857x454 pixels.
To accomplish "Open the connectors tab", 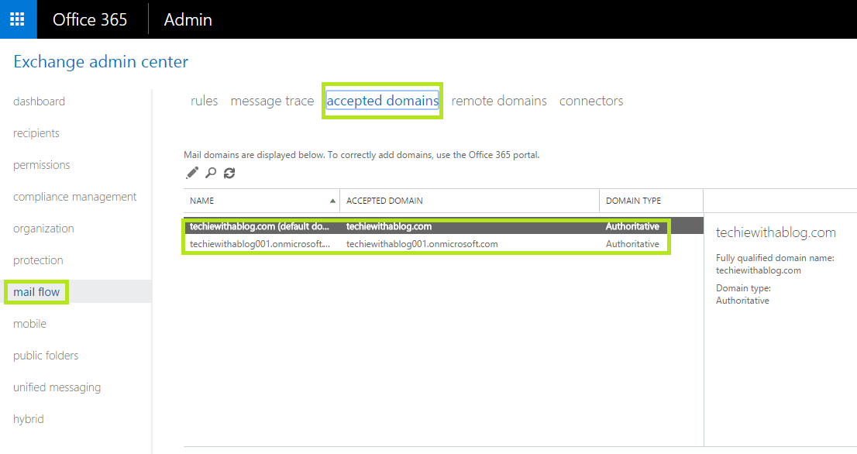I will pyautogui.click(x=590, y=101).
